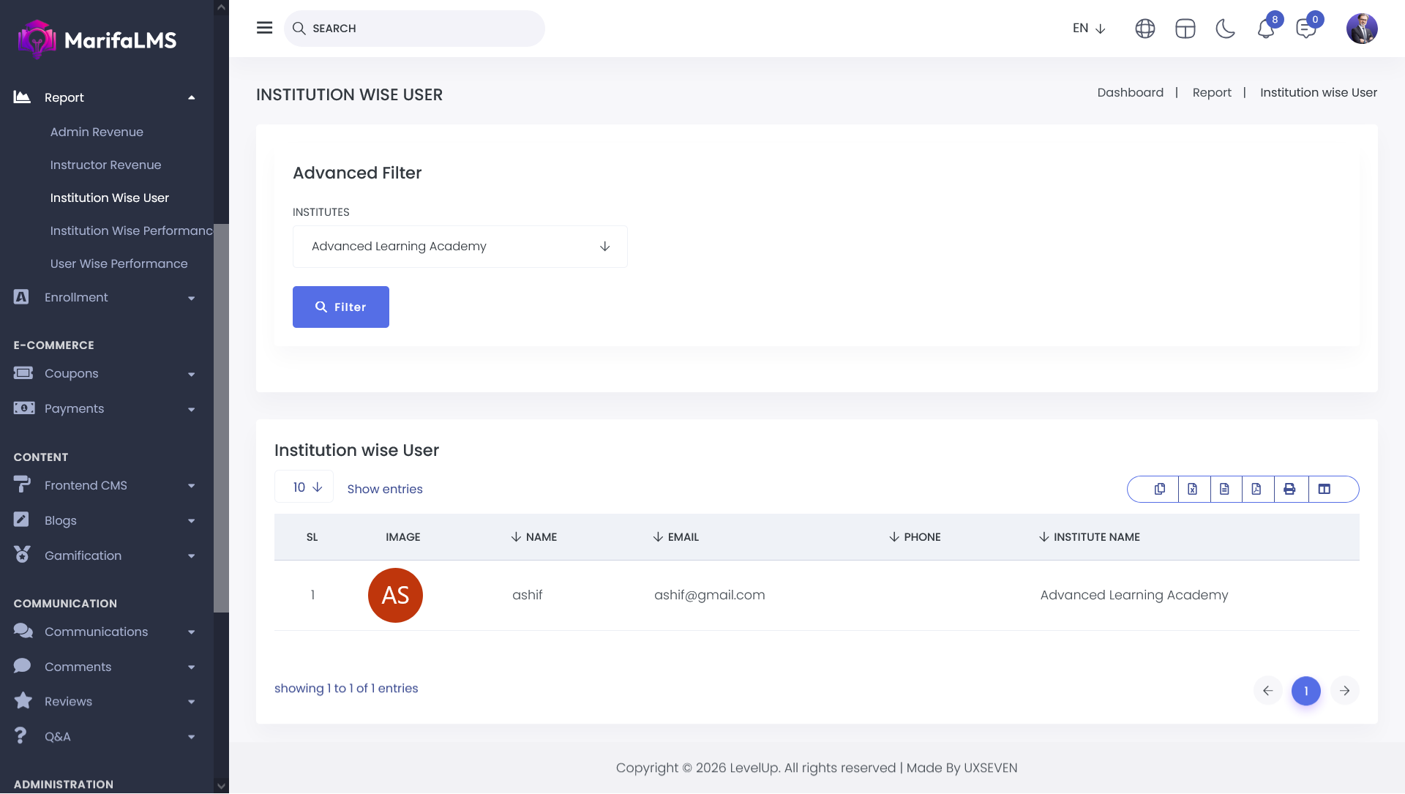Image resolution: width=1405 pixels, height=794 pixels.
Task: Copy table data with the copy icon
Action: tap(1160, 489)
